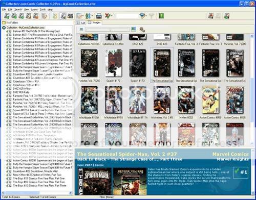Image resolution: width=256 pixels, height=200 pixels.
Task: Click in the quick search field on the toolbar
Action: 127,16
